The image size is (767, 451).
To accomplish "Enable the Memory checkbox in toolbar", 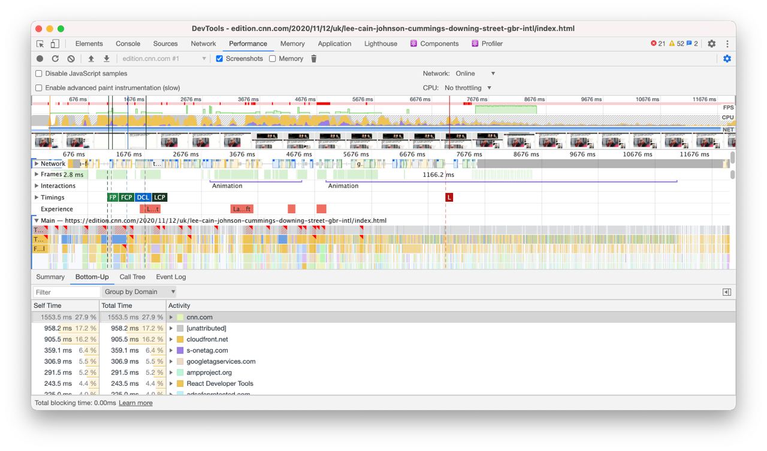I will 273,59.
